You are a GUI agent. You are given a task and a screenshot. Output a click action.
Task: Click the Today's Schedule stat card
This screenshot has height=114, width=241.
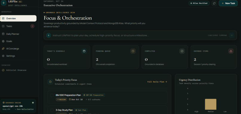click(x=67, y=57)
